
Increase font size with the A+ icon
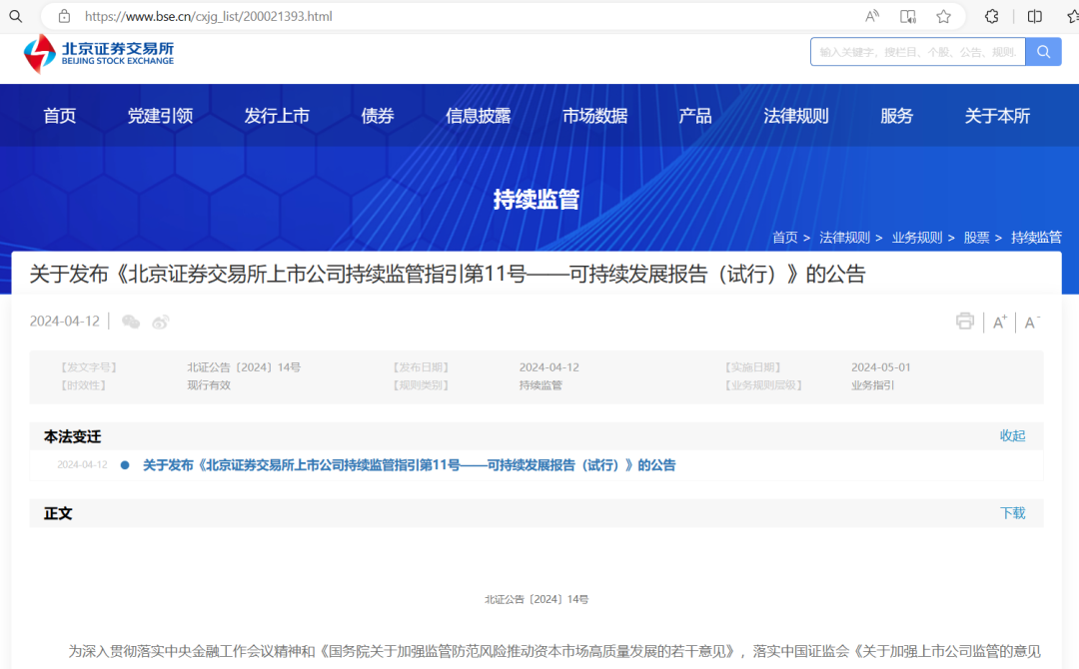998,322
